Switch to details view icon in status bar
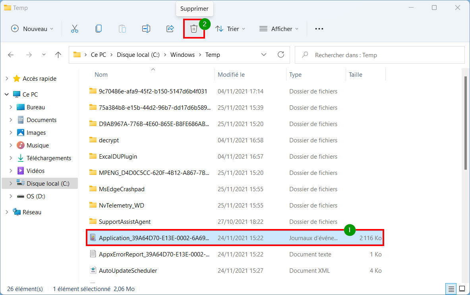The image size is (470, 295). 451,289
